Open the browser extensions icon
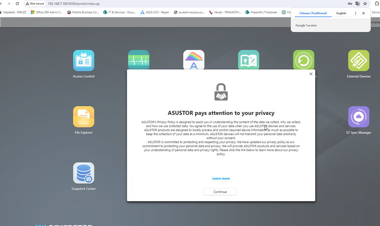Image resolution: width=380 pixels, height=226 pixels. tap(377, 4)
